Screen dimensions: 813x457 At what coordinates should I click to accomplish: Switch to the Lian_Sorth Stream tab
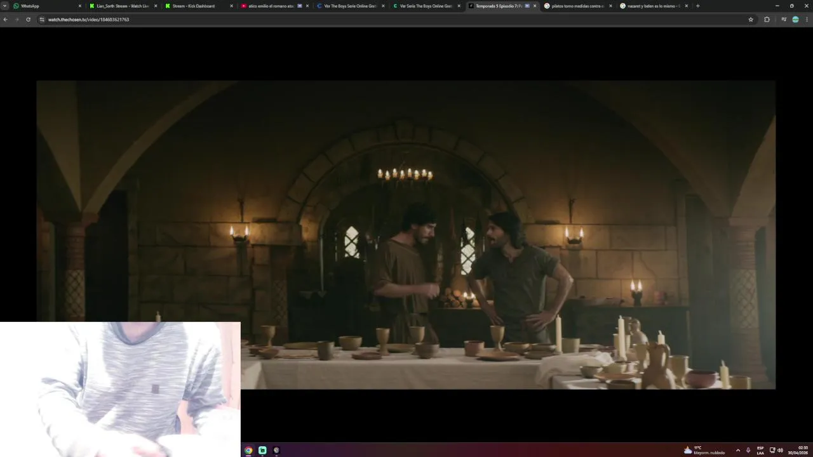click(x=123, y=6)
